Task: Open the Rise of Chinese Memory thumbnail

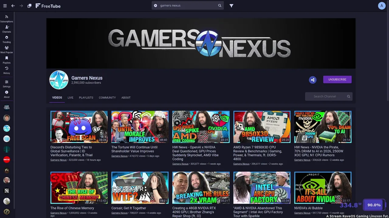Action: coord(79,188)
